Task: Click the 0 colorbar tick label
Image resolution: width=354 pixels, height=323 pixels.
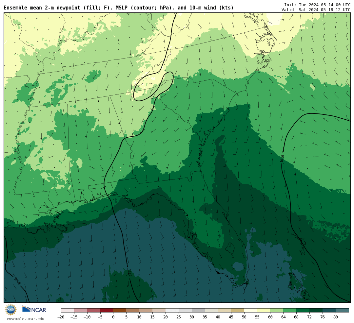Action: click(x=113, y=317)
